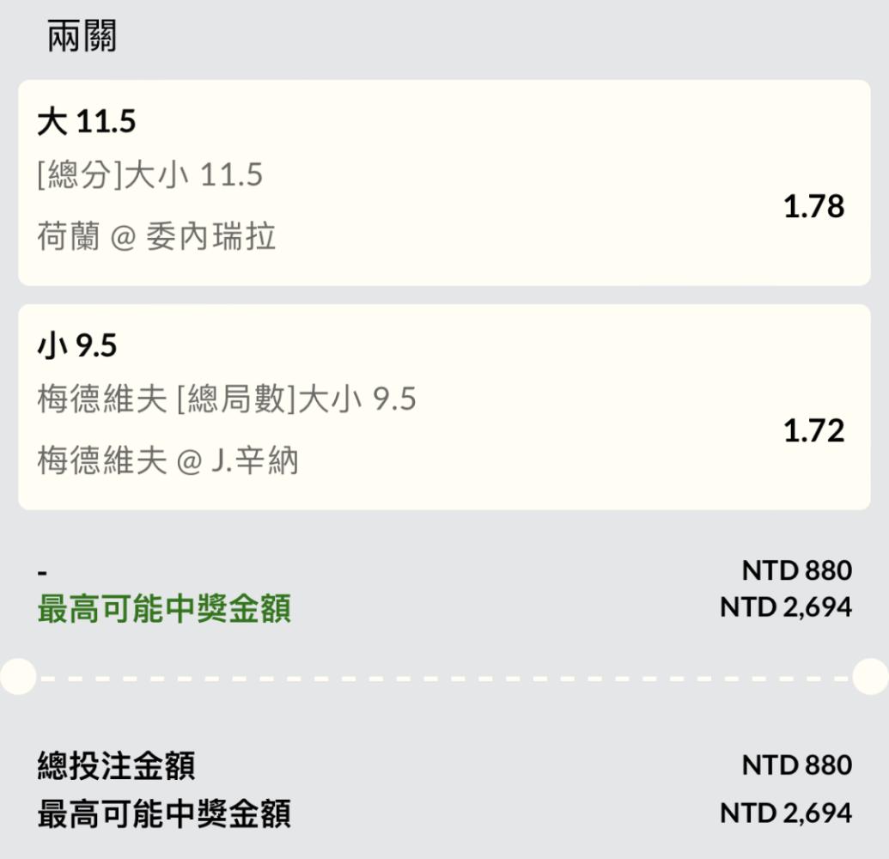Open the 小 9.5 bet card
This screenshot has width=889, height=859.
tap(444, 407)
